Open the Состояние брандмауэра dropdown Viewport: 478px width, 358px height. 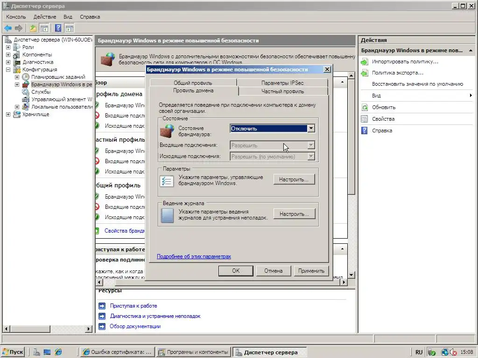(x=311, y=129)
